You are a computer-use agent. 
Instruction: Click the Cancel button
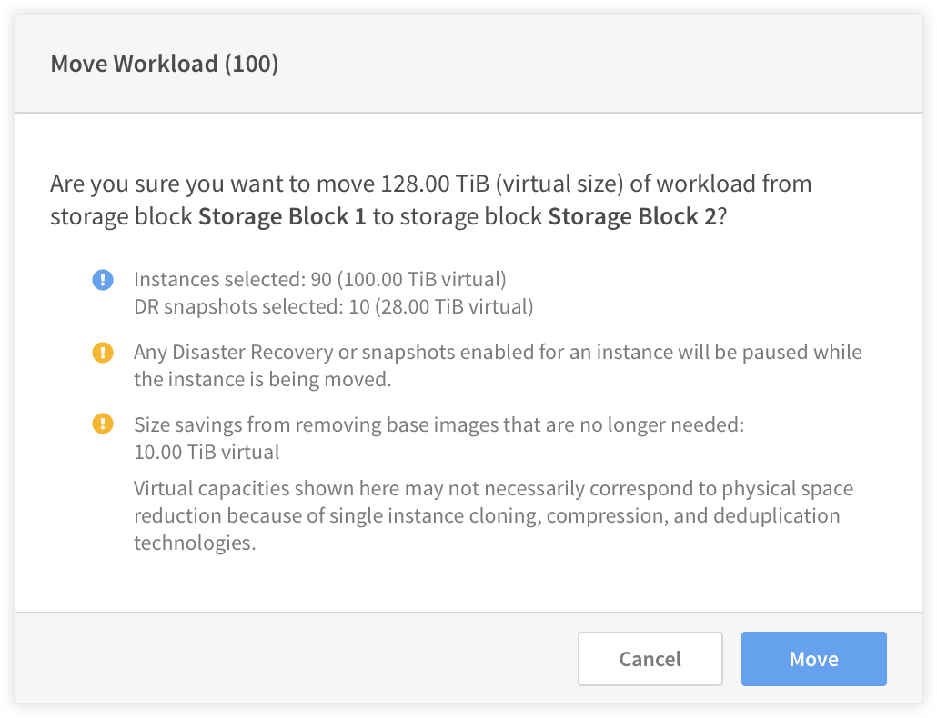[650, 659]
